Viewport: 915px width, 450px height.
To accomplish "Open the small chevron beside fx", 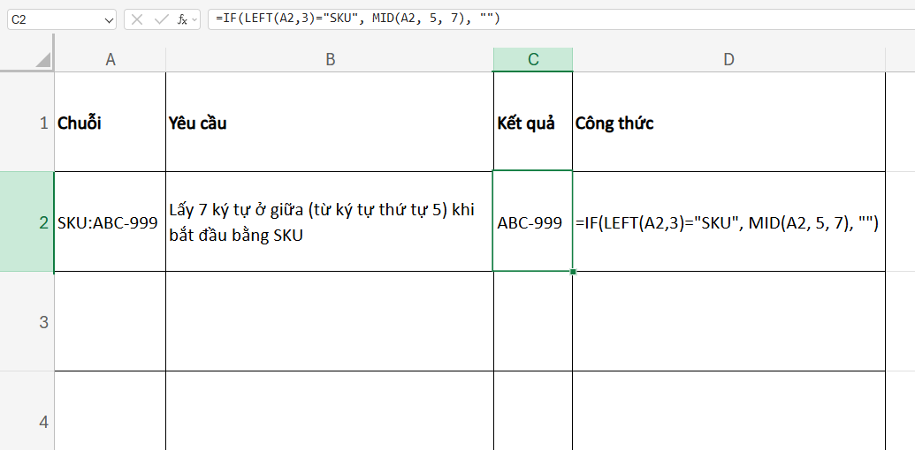I will coord(194,19).
